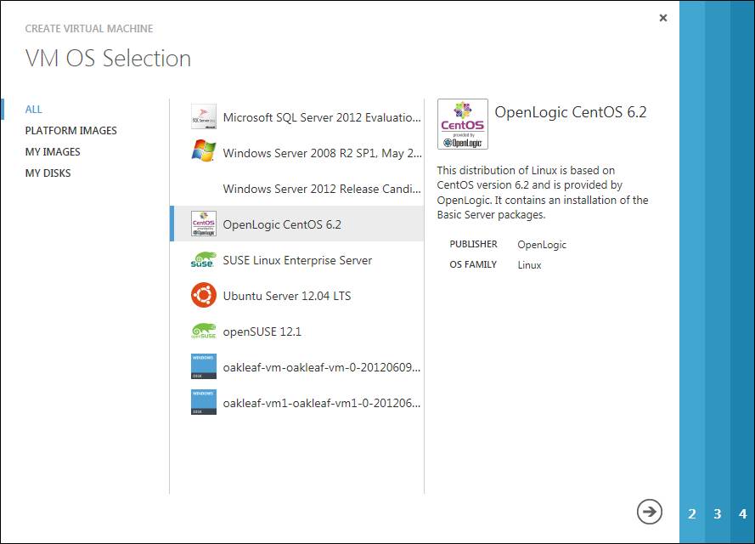Open the MY DISKS category
This screenshot has width=755, height=544.
point(48,173)
